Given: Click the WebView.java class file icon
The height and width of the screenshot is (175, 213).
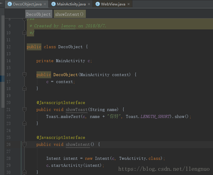Looking at the screenshot, I should coord(98,4).
